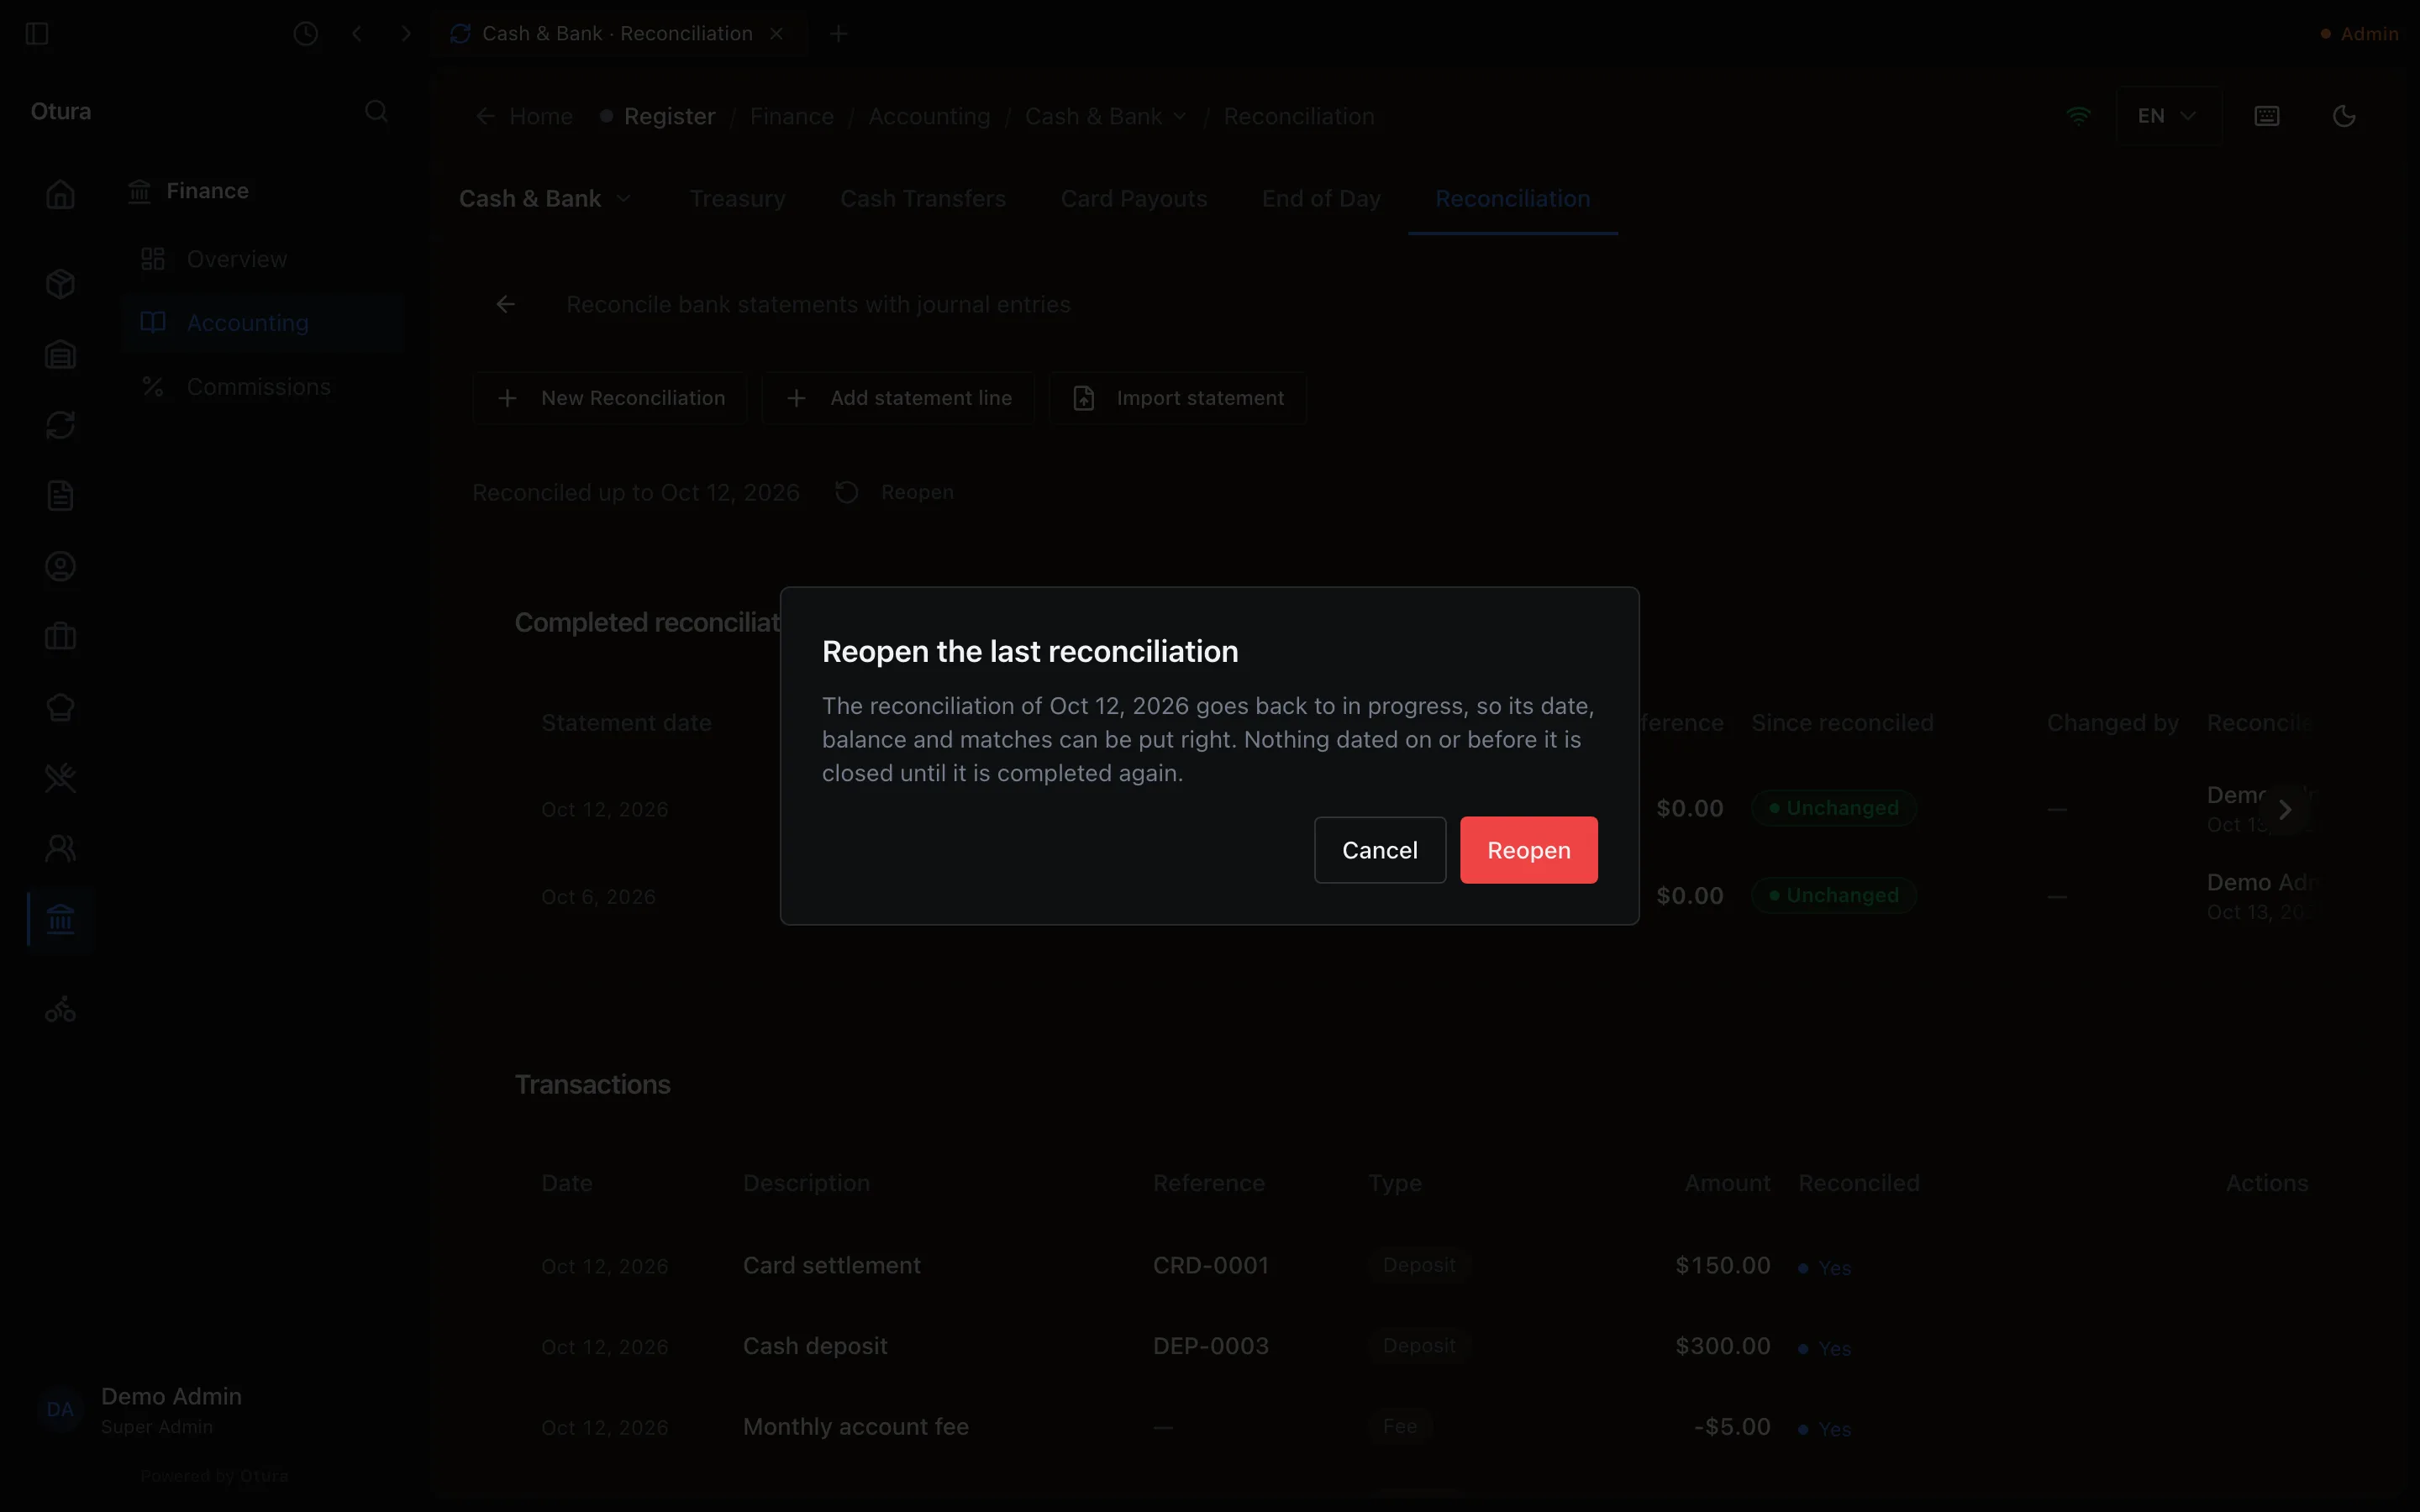Click the Reopen link beside reconciled date
Viewport: 2420px width, 1512px height.
point(895,492)
